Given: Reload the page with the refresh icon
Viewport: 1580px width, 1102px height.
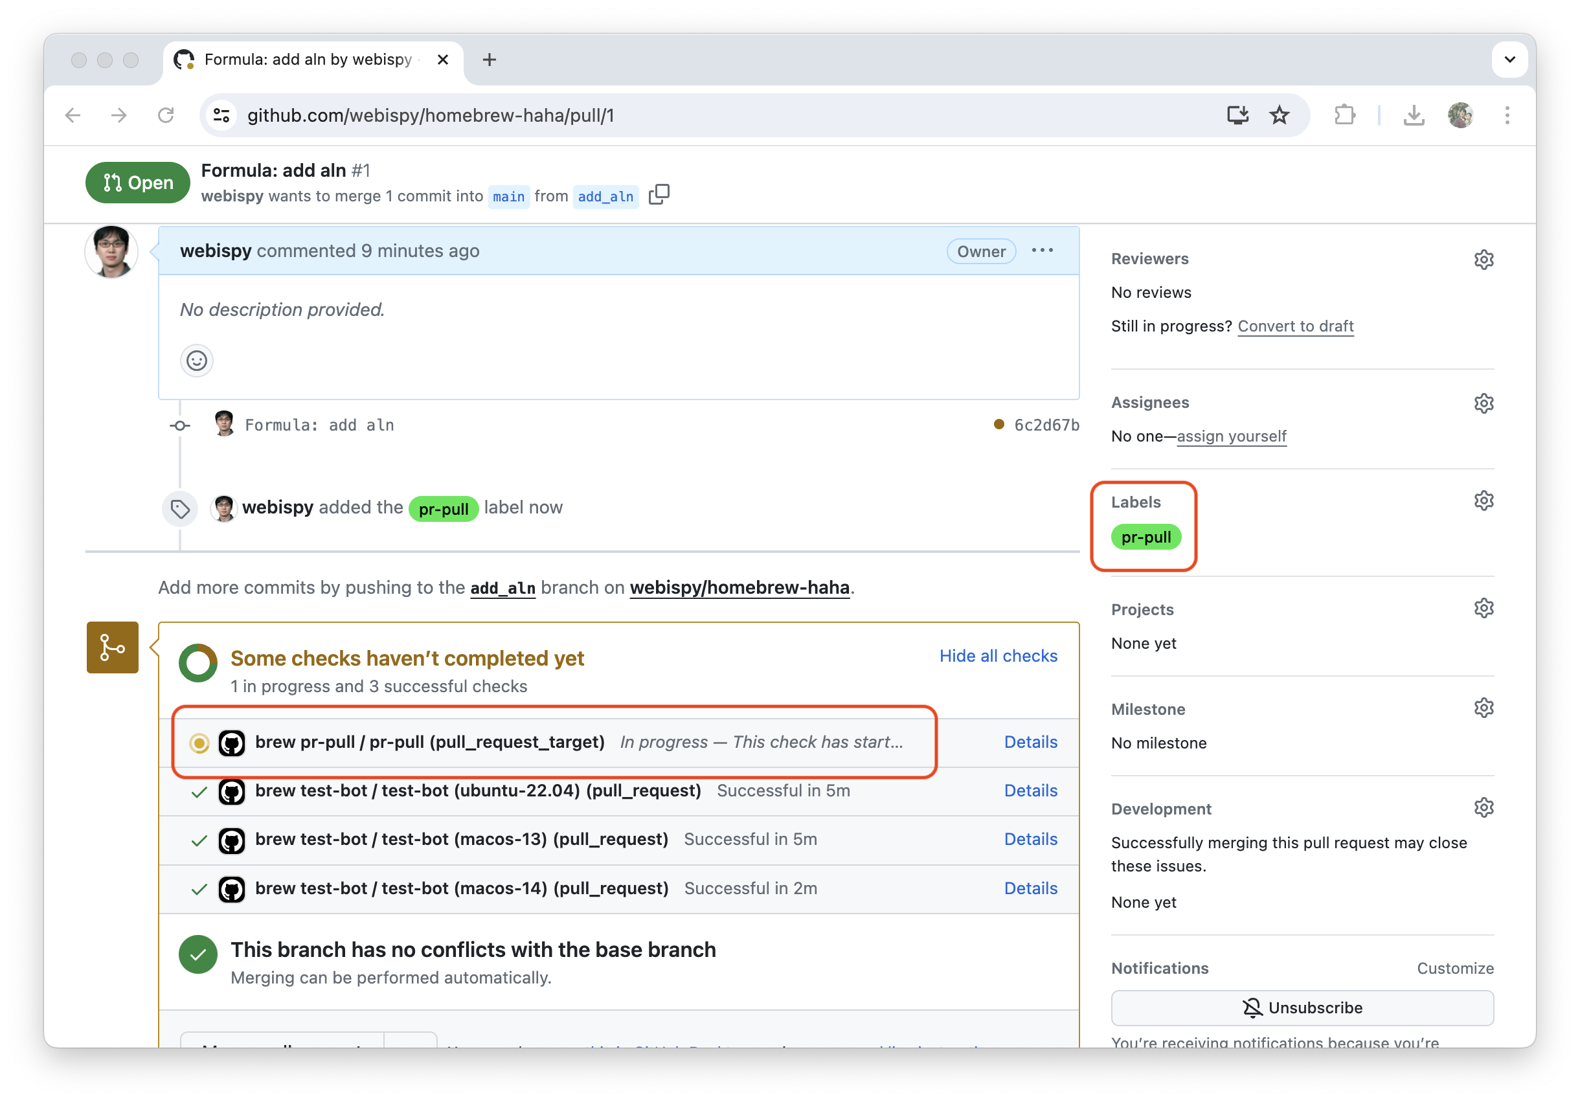Looking at the screenshot, I should click(x=166, y=115).
